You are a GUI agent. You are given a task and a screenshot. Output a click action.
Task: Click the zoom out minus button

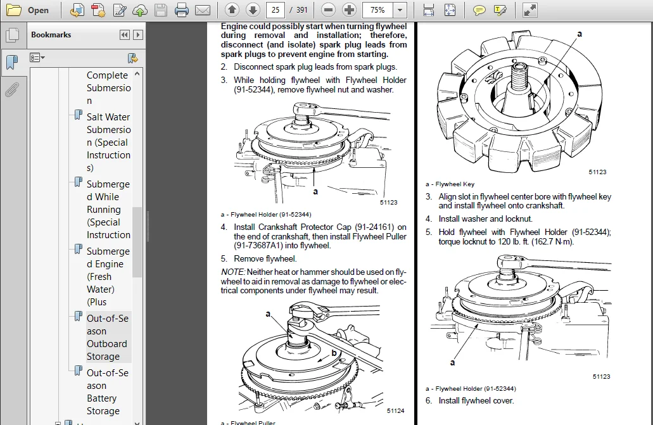coord(328,10)
